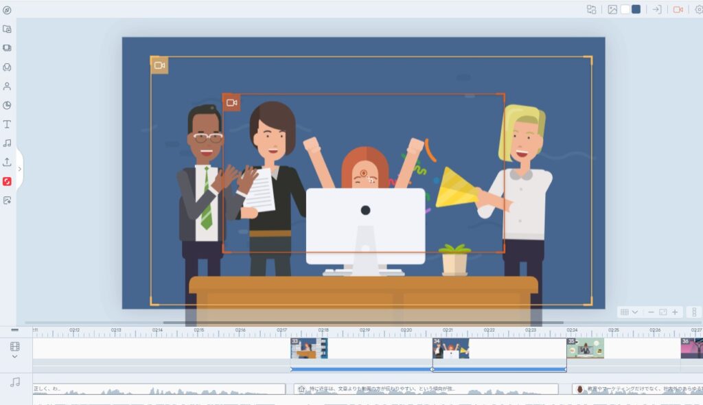
Task: Open the Character library icon
Action: [7, 86]
